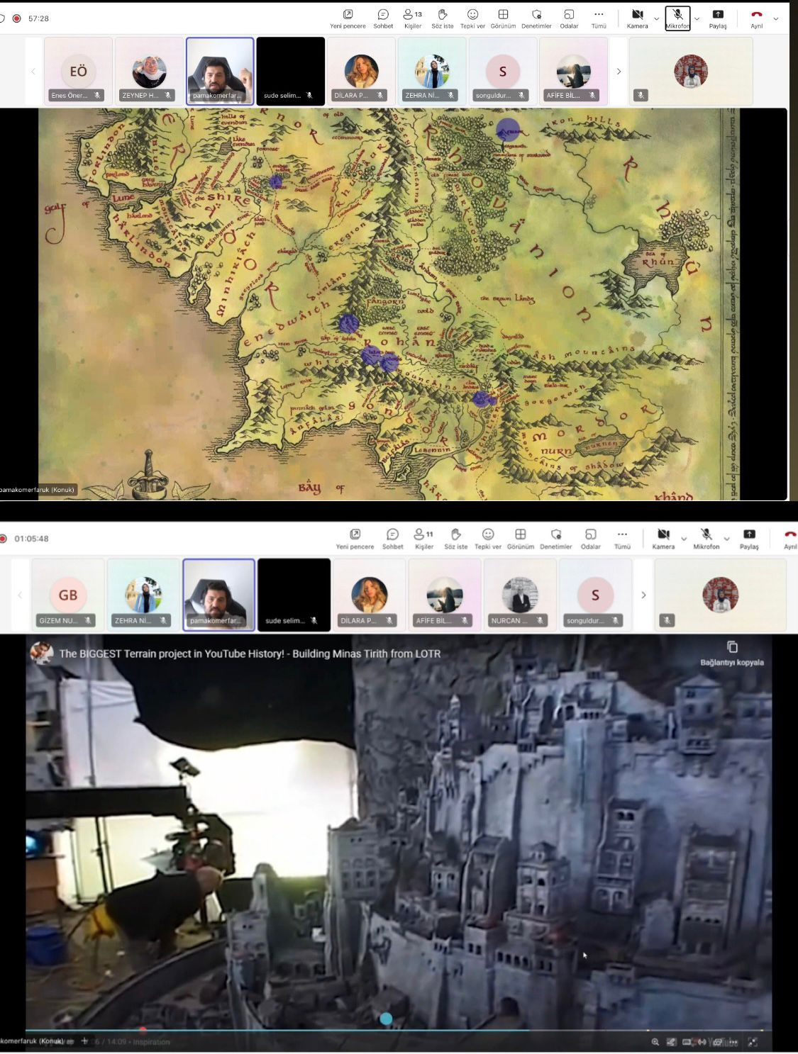Image resolution: width=798 pixels, height=1054 pixels.
Task: Open Odalar rooms in the 01:05:48 meeting
Action: pos(590,538)
